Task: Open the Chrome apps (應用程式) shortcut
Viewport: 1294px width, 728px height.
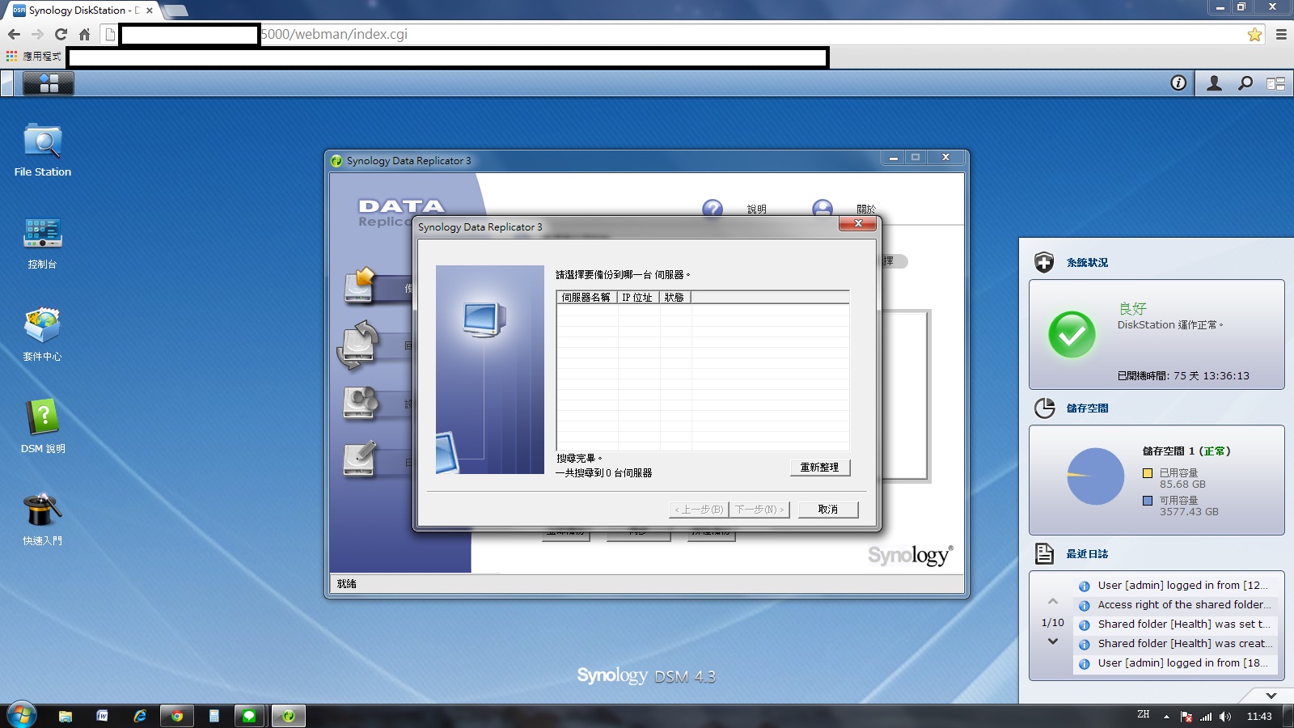Action: click(x=33, y=56)
